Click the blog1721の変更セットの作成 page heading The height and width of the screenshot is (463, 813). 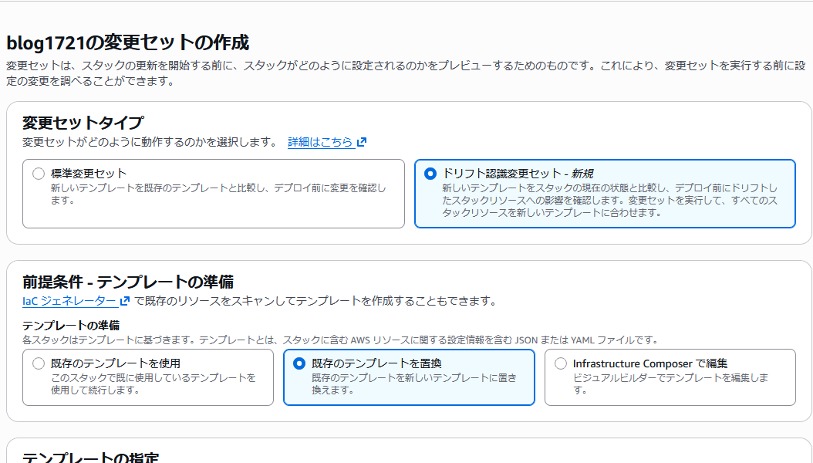point(128,42)
